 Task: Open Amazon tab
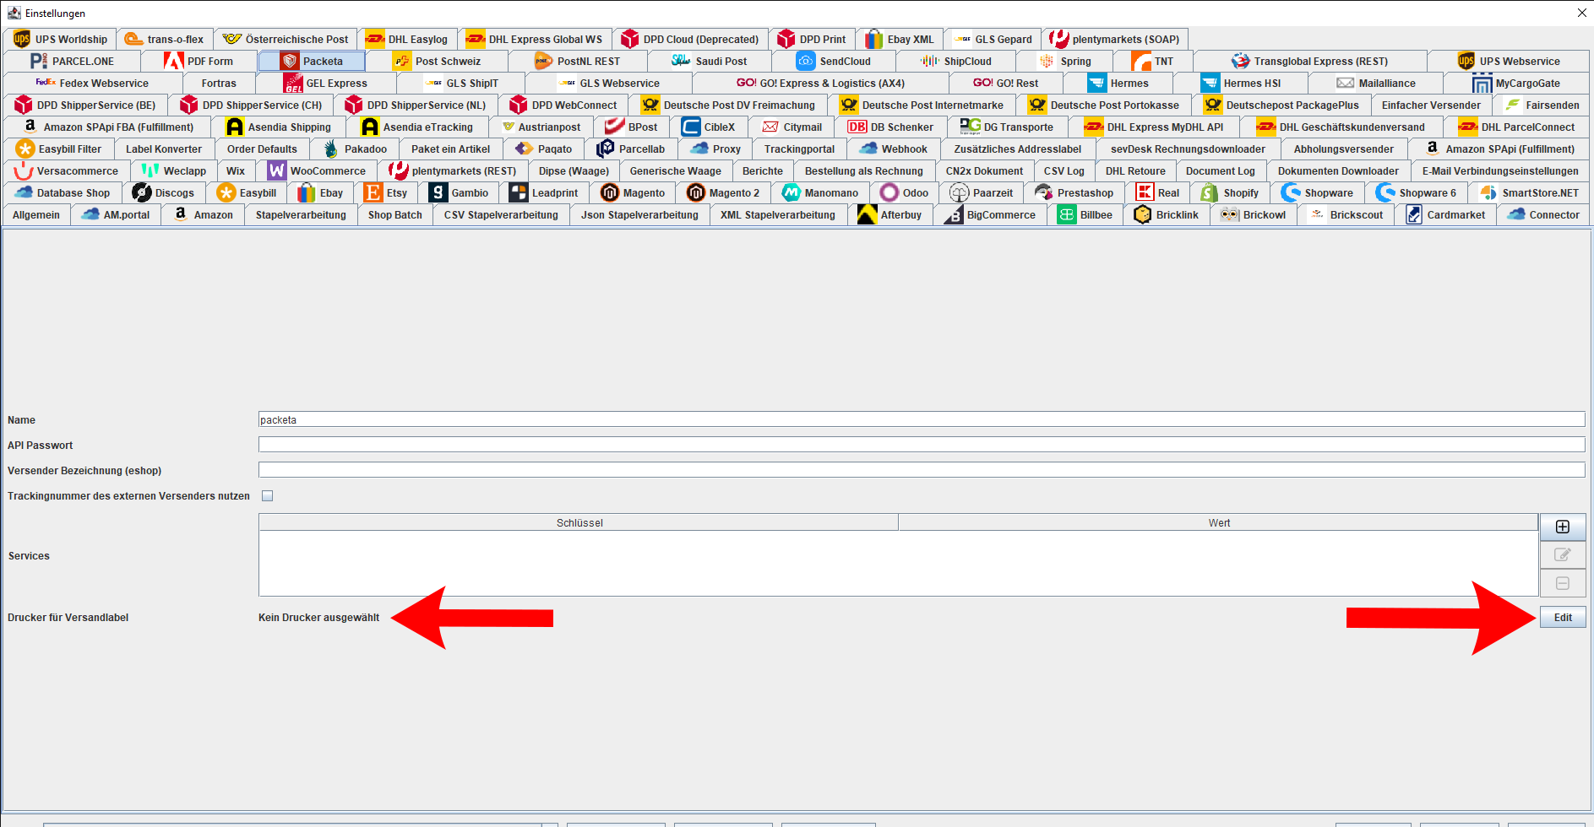click(x=204, y=214)
